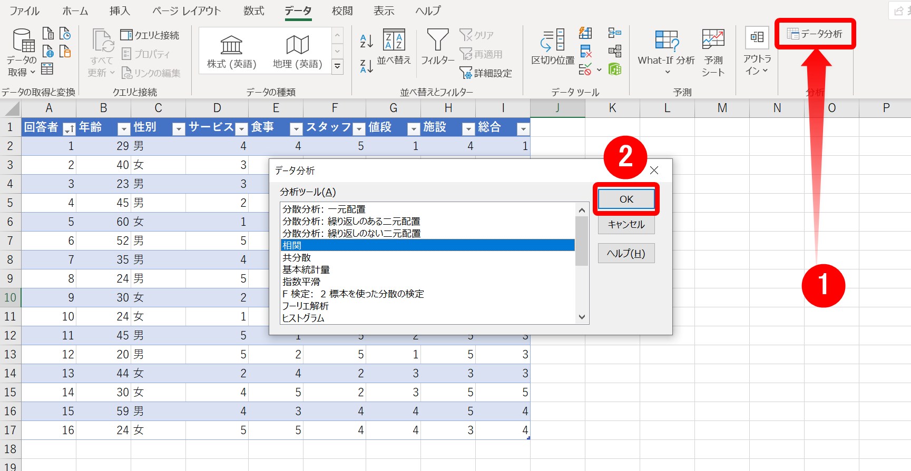Screen dimensions: 911x471
Task: Click the Data Validation icon
Action: (585, 69)
